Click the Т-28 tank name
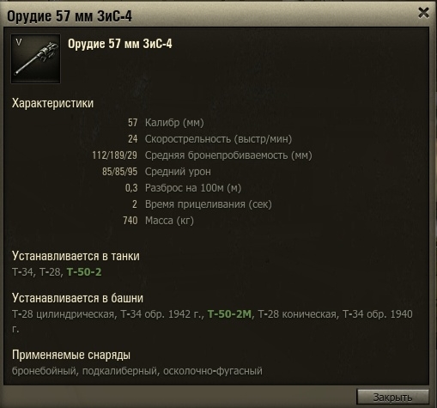This screenshot has width=437, height=408. (x=50, y=272)
